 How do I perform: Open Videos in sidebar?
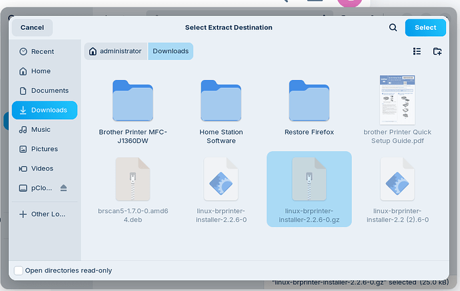pyautogui.click(x=45, y=168)
